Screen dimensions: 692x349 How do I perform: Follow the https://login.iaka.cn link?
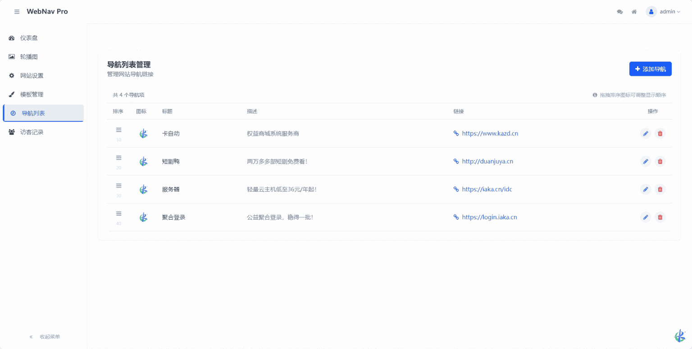click(489, 217)
